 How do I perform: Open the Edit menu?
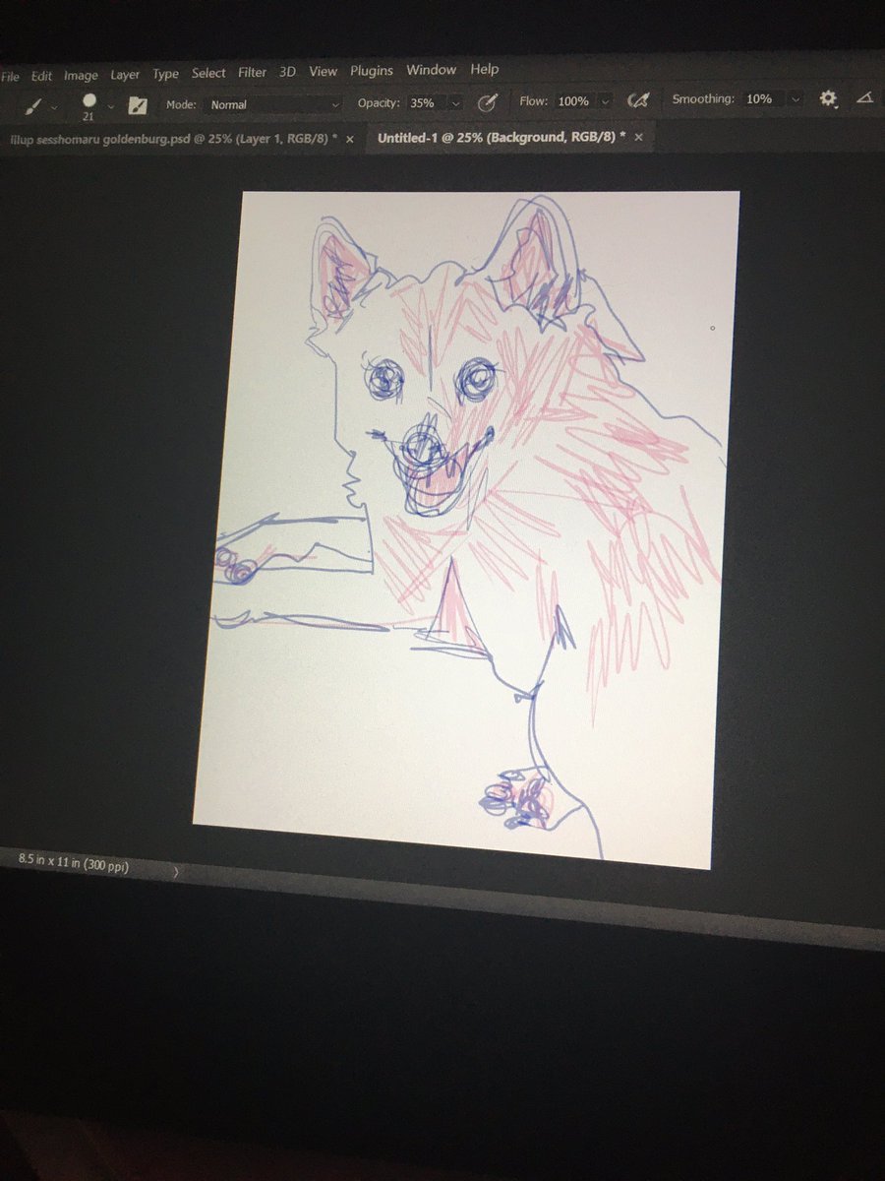[41, 76]
